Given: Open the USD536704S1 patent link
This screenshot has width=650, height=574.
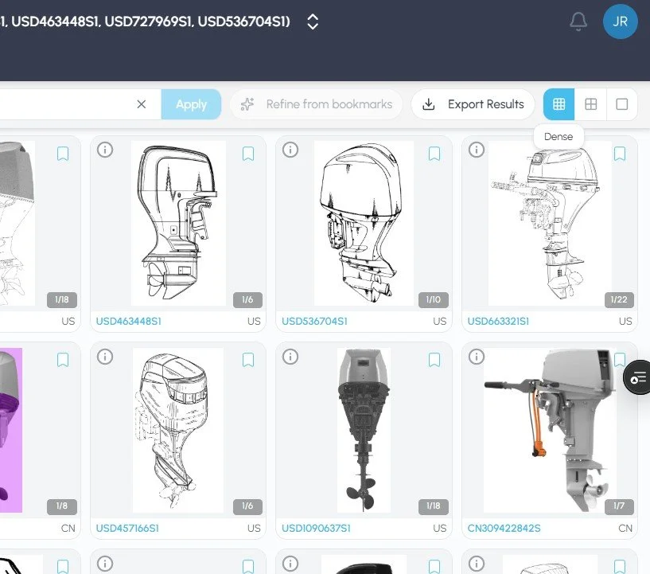Looking at the screenshot, I should [x=314, y=321].
